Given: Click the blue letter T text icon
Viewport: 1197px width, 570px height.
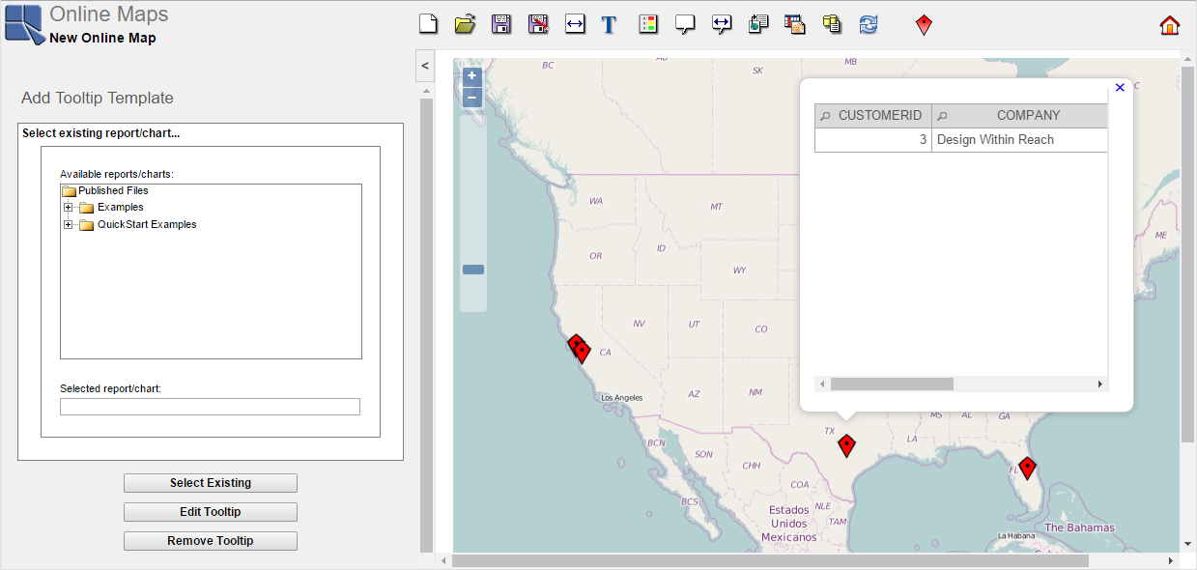Looking at the screenshot, I should [609, 25].
